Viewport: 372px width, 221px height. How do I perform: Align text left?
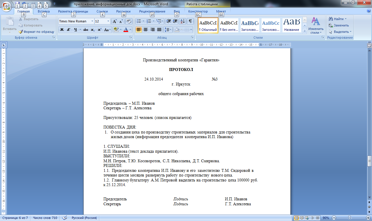click(x=139, y=30)
